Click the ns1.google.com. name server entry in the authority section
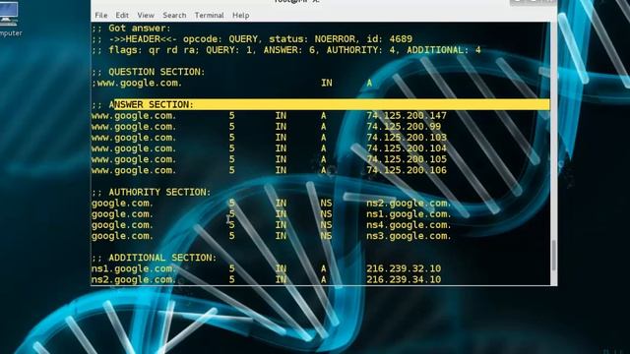 click(409, 214)
